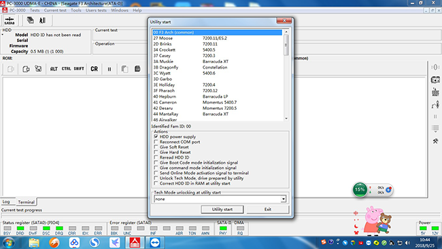Click the tools icon in right sidebar
442x249 pixels.
(435, 141)
